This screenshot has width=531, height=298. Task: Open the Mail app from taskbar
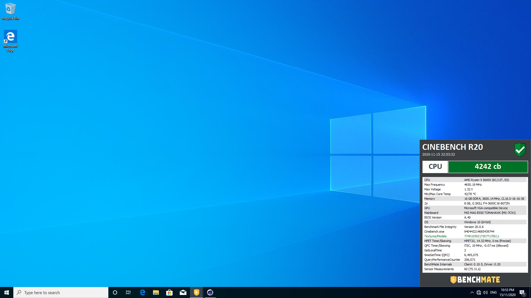pyautogui.click(x=183, y=292)
